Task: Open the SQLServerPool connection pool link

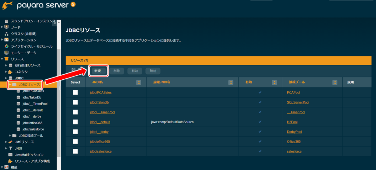Action: click(298, 102)
